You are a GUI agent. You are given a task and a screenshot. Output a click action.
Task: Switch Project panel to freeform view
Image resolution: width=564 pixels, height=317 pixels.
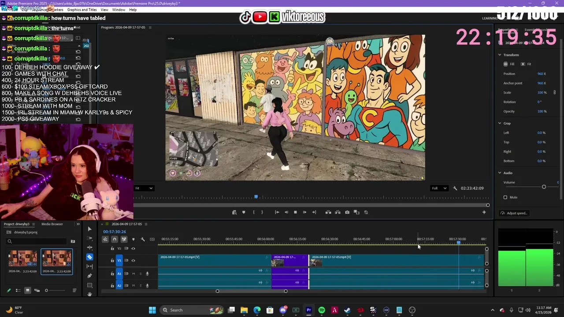[37, 290]
